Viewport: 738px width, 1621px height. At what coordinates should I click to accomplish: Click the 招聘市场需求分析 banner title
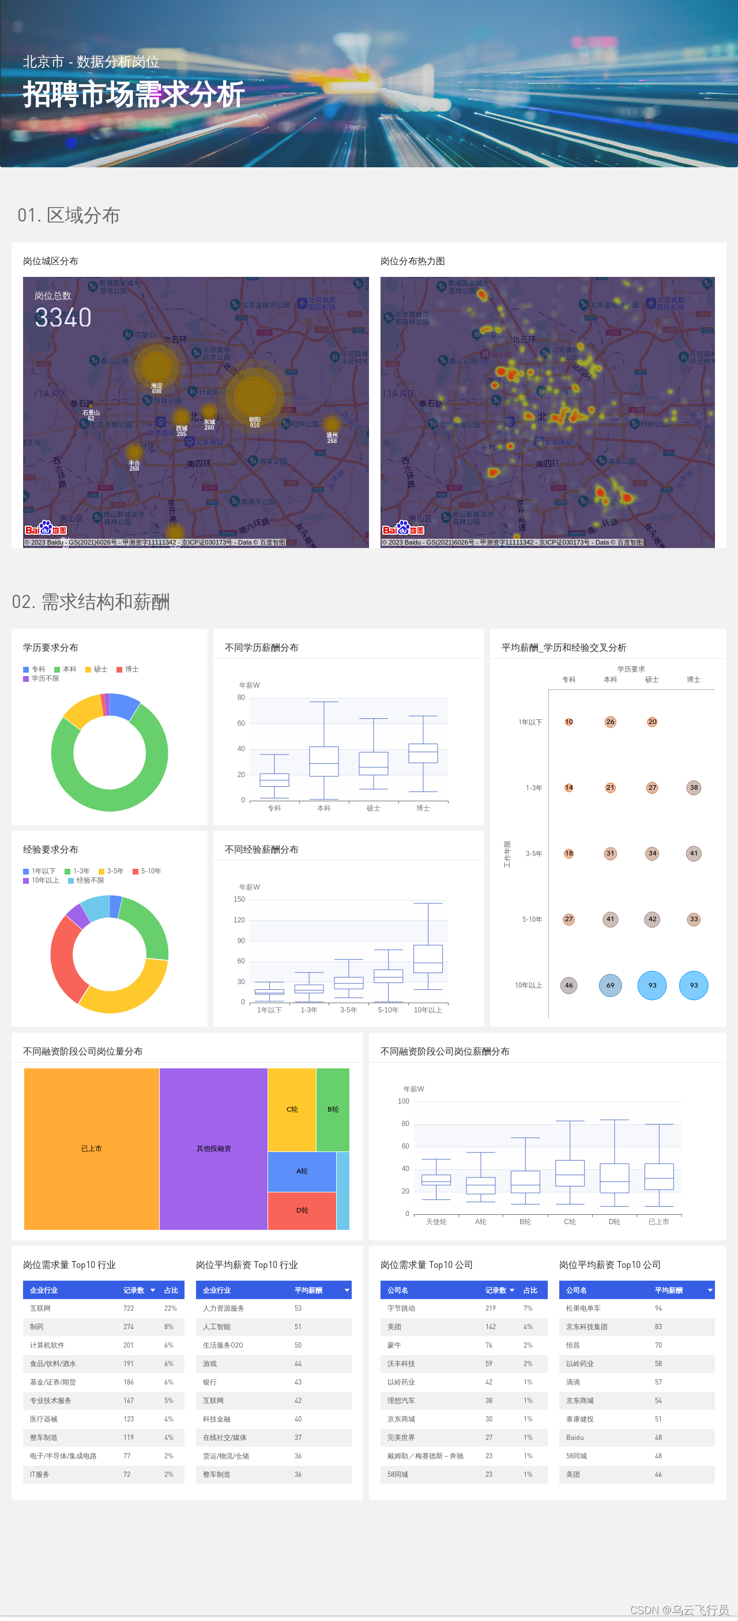point(133,95)
